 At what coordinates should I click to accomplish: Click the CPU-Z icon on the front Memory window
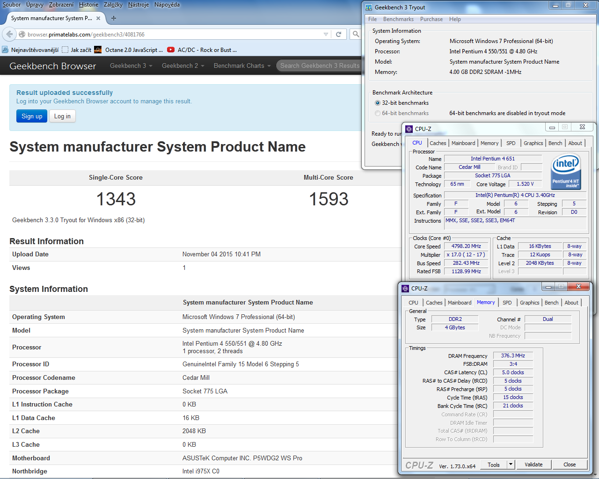pos(405,289)
